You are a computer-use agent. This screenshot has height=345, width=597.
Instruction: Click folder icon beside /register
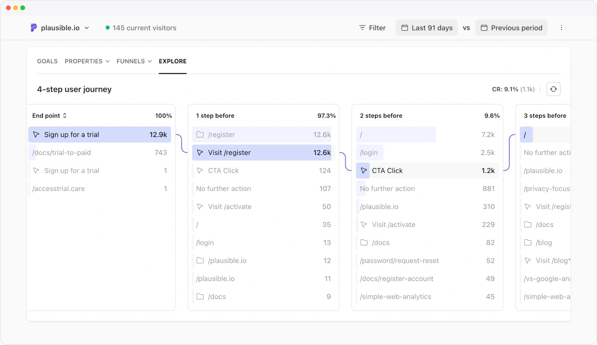click(x=200, y=135)
